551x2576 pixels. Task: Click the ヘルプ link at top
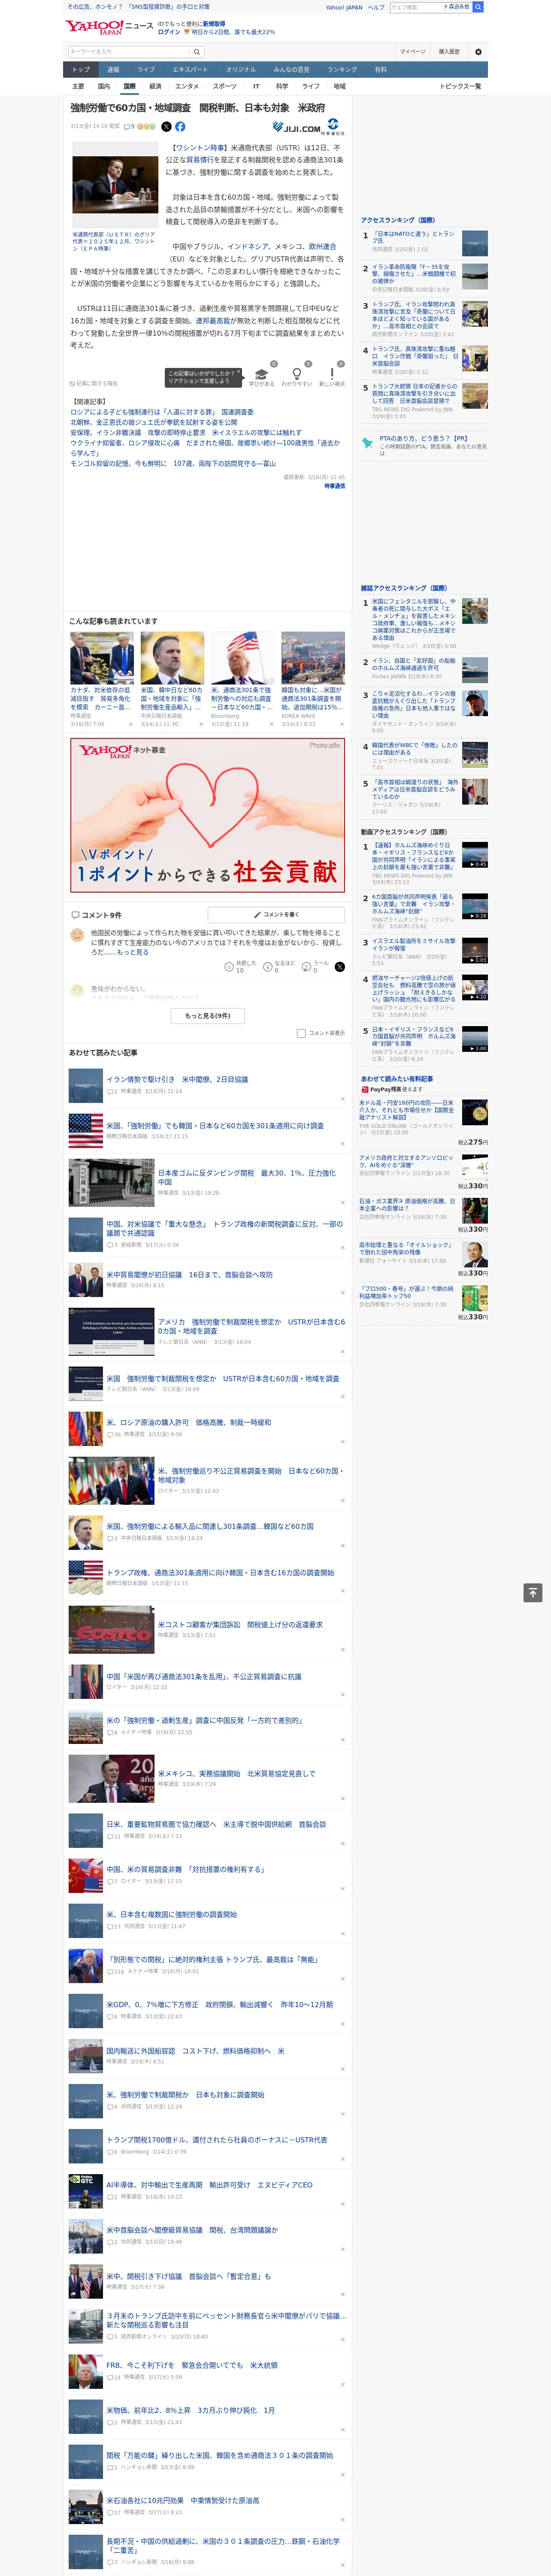pos(375,7)
